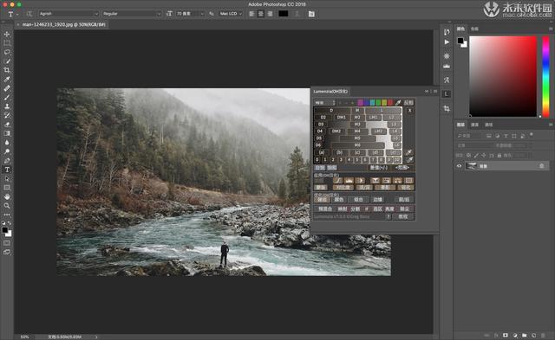Toggle lock transparent pixels icon

pos(468,156)
